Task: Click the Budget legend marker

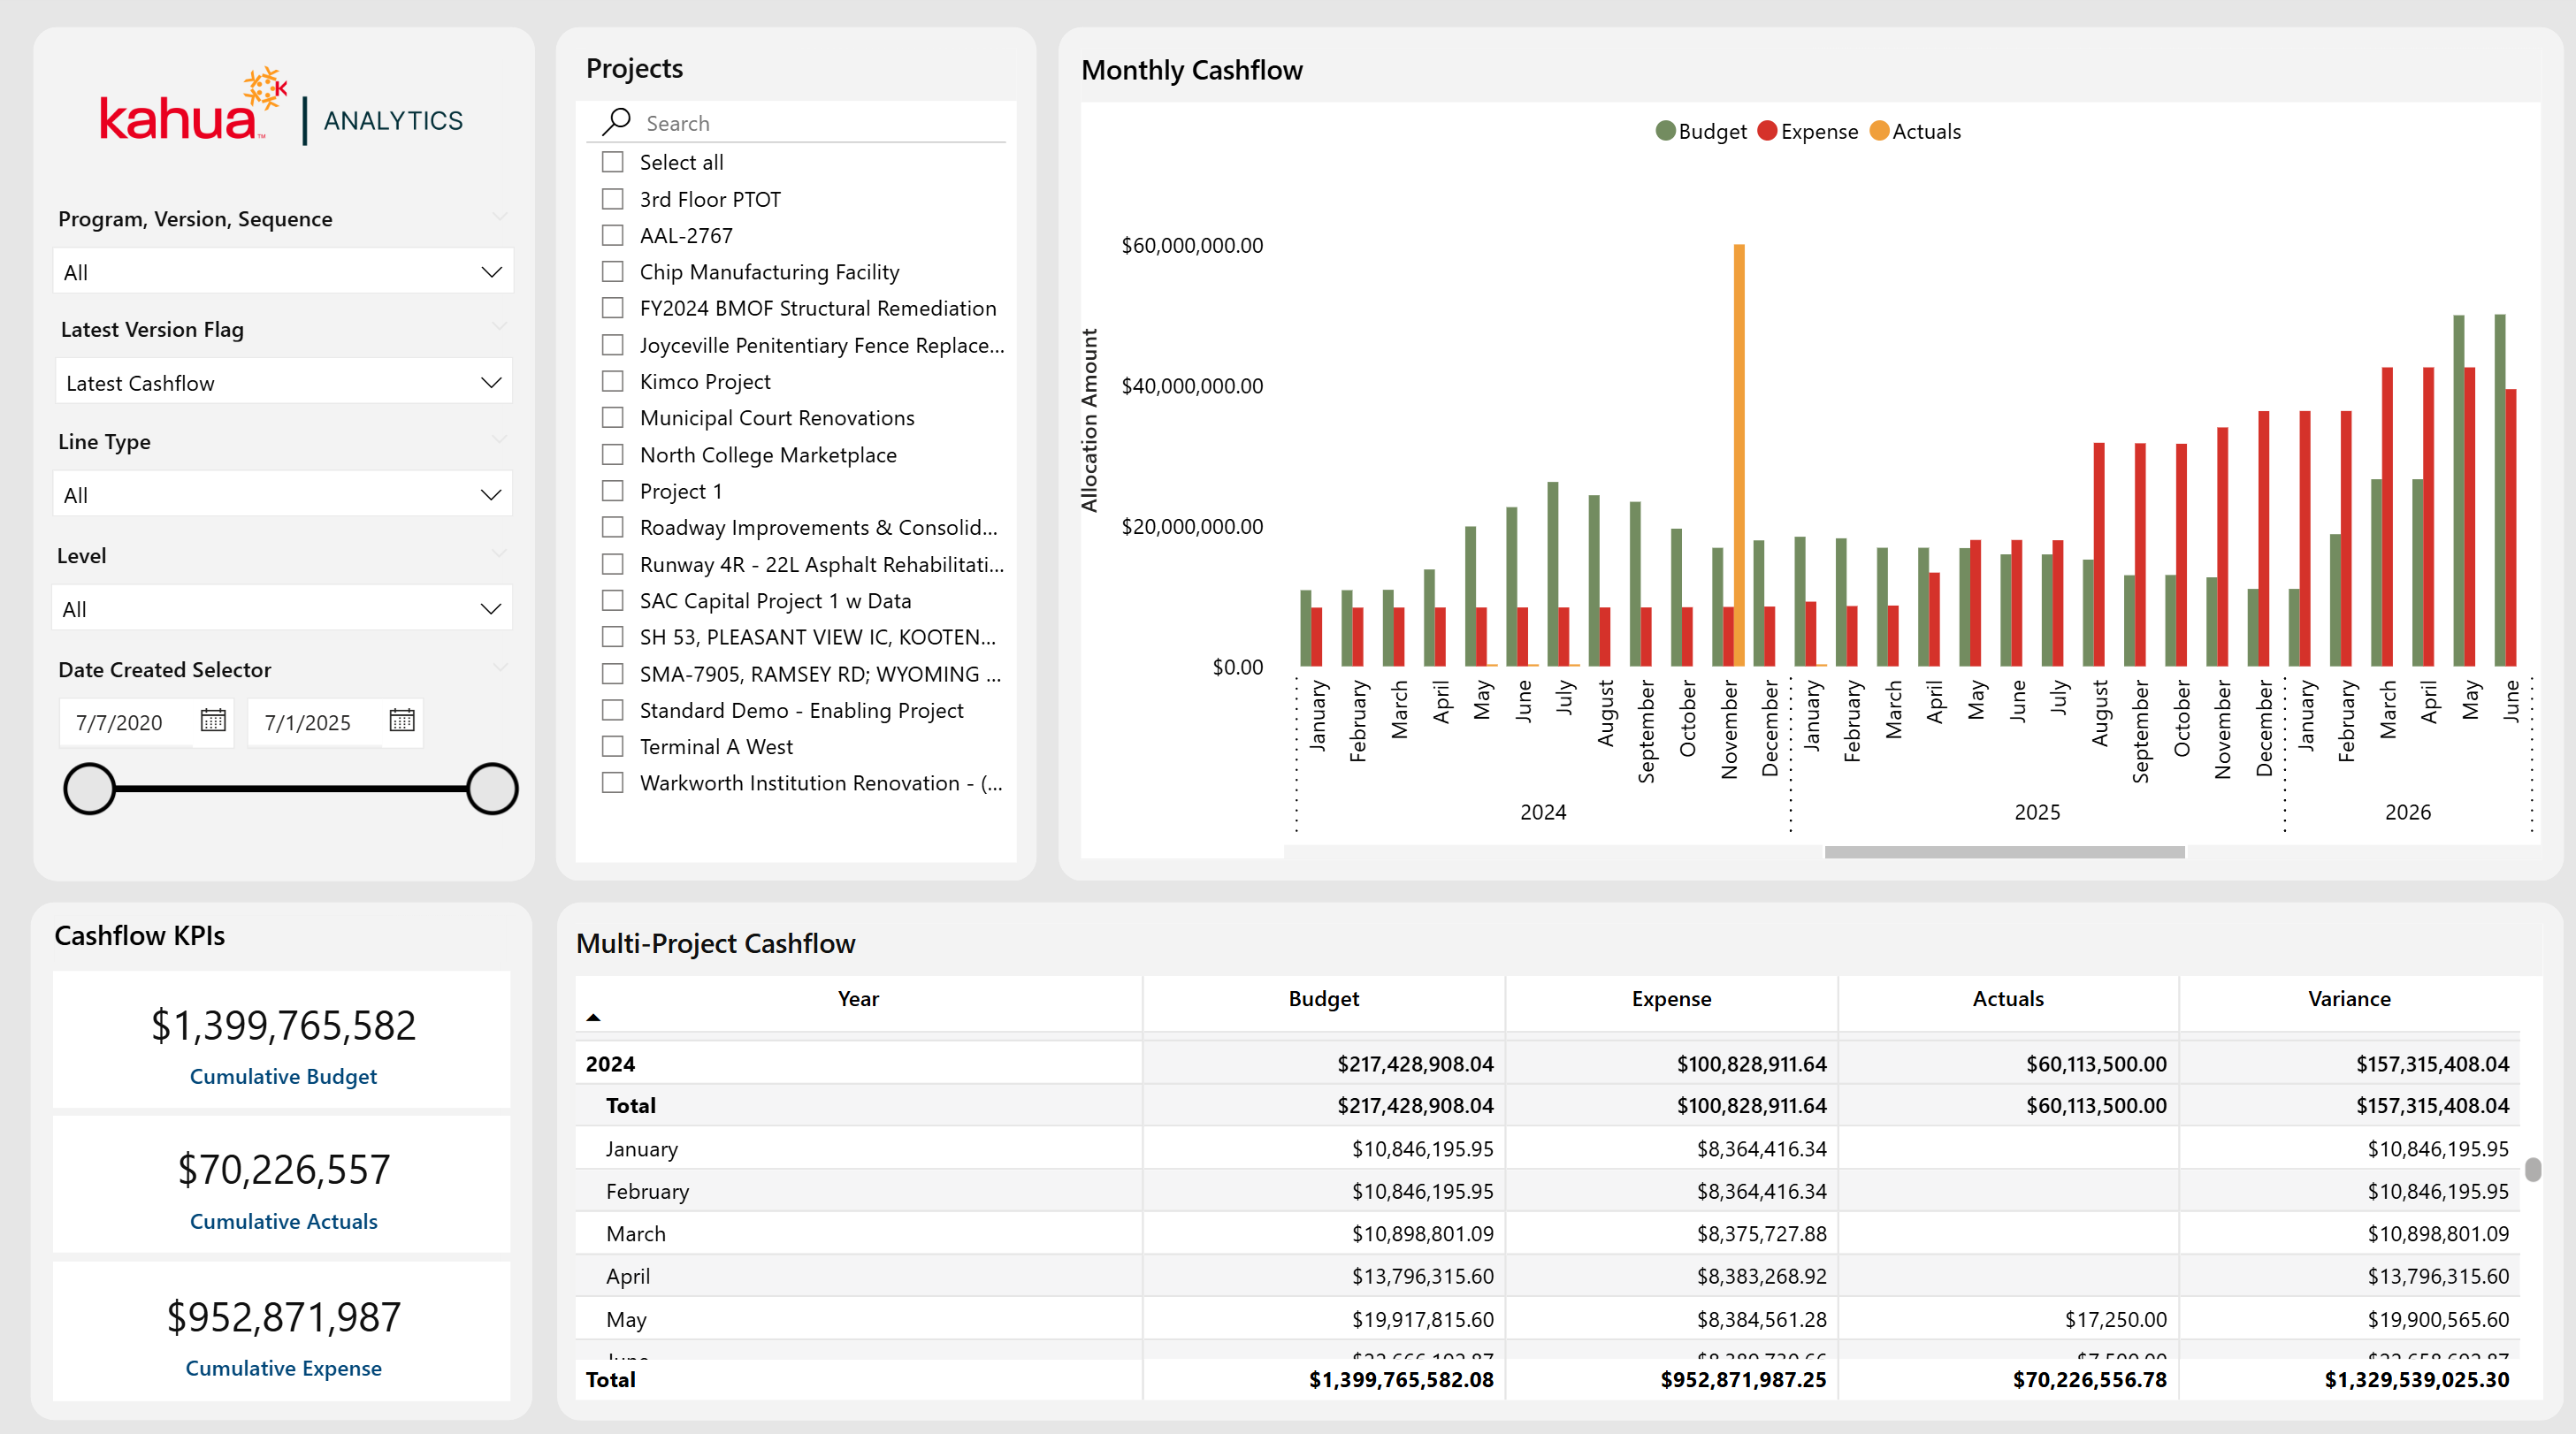Action: 1664,131
